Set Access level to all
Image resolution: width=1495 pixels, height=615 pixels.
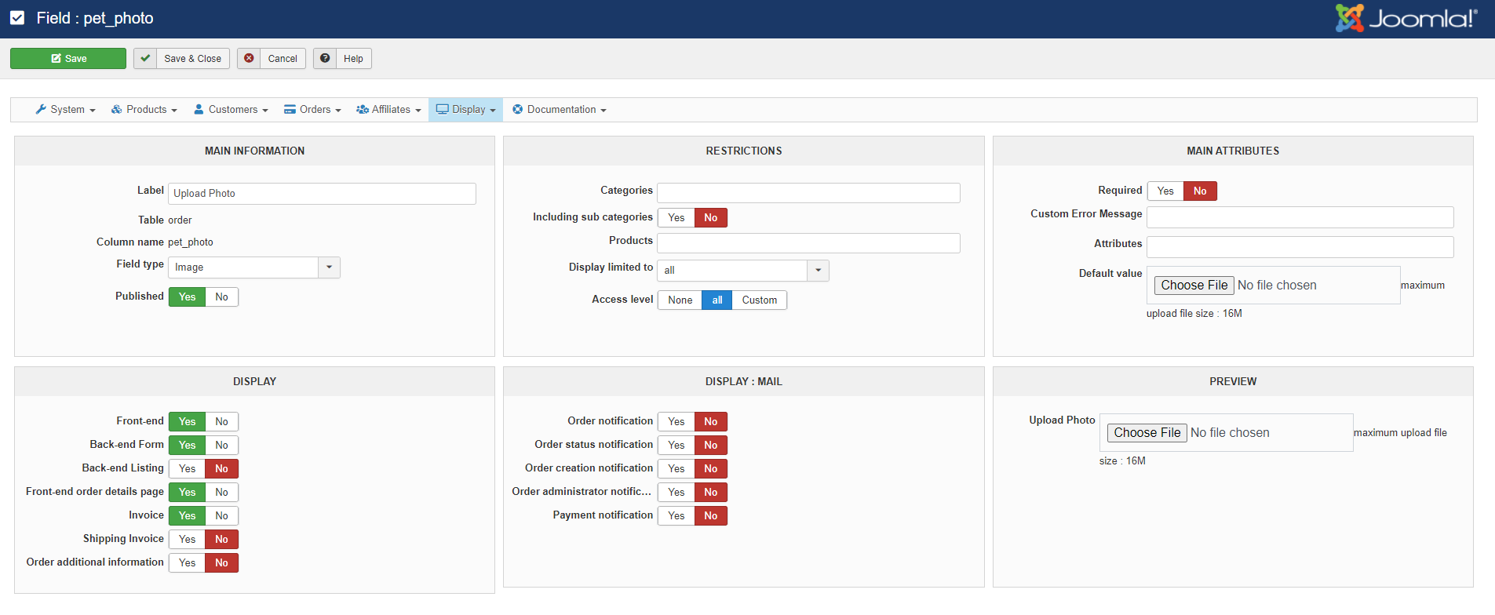point(717,300)
